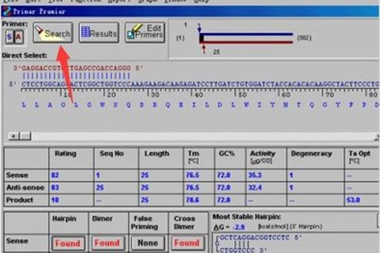Click the Primer Premier title bar icon
The image size is (380, 253).
click(x=6, y=11)
